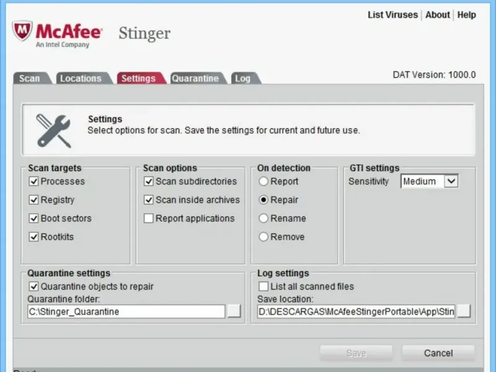This screenshot has width=496, height=372.
Task: Click the DAT Version: 1000.0 text
Action: [434, 75]
